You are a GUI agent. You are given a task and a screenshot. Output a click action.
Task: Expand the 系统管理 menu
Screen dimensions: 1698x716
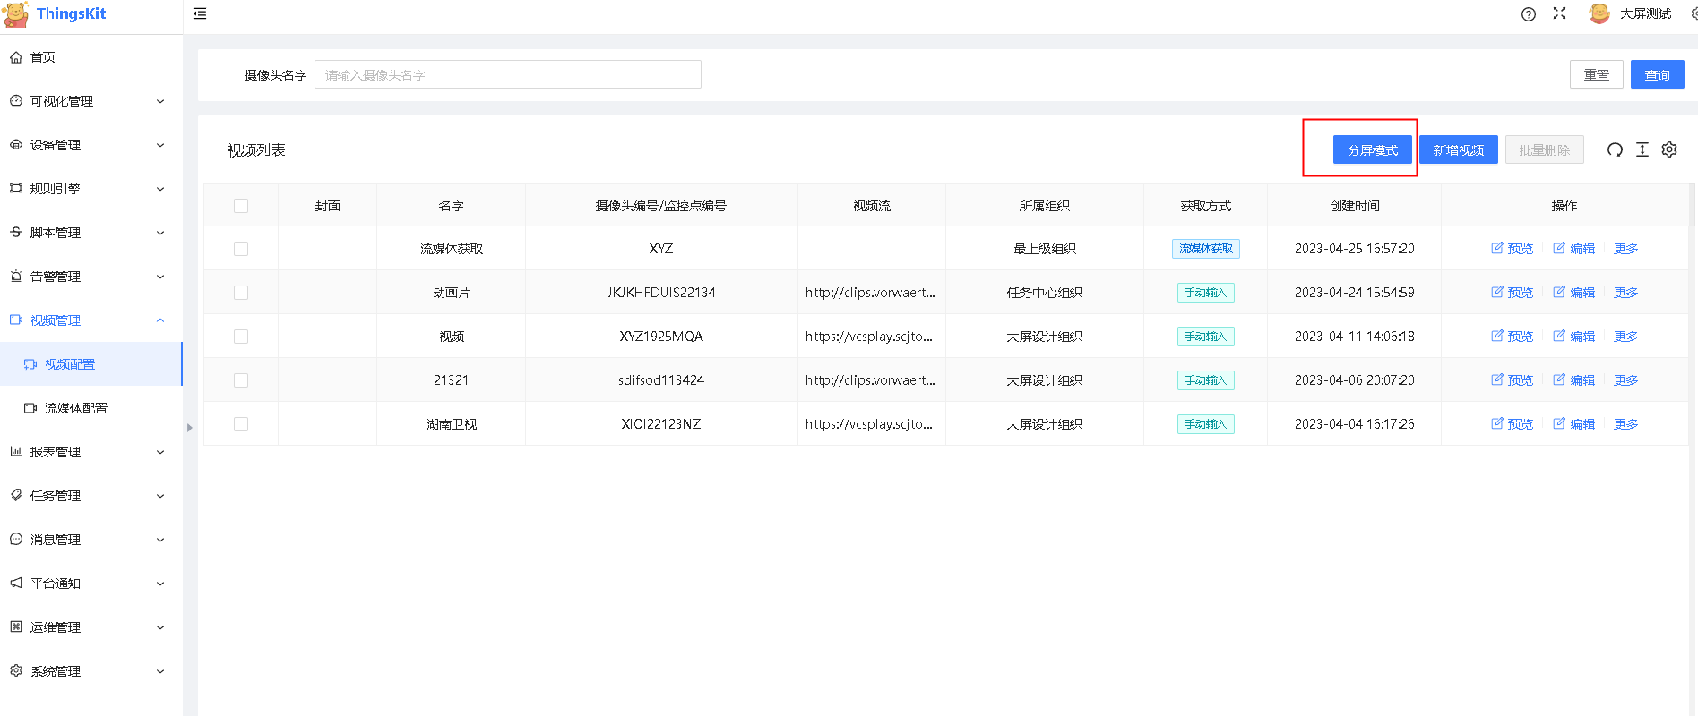(x=90, y=671)
